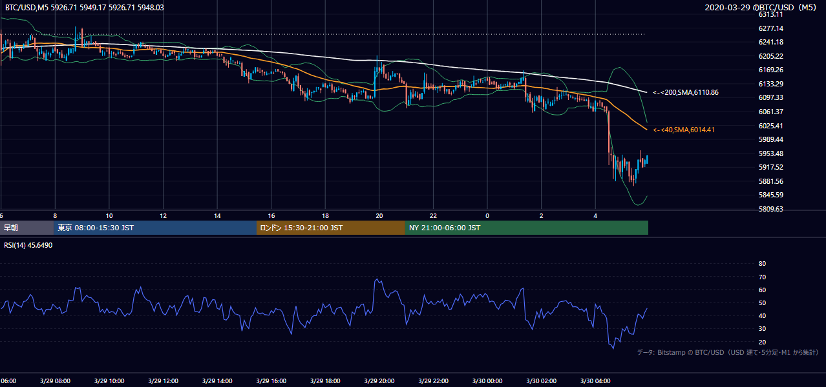This screenshot has width=826, height=387.
Task: Click hour marker 22 under the price chart
Action: pos(434,215)
